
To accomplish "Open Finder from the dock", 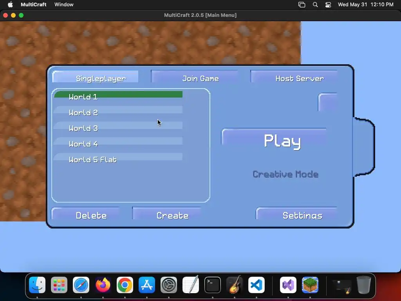I will pos(37,285).
